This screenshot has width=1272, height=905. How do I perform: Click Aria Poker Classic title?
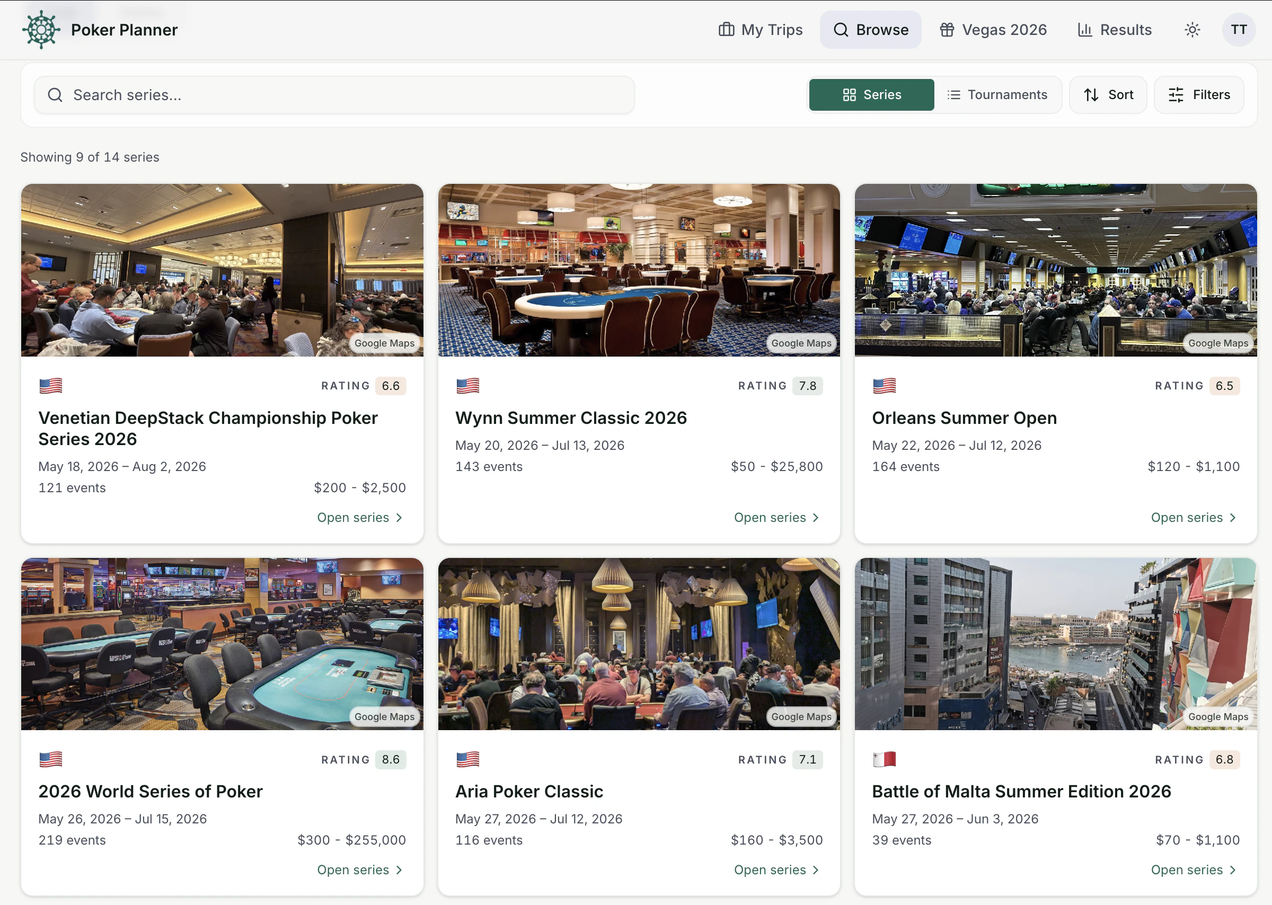click(529, 791)
